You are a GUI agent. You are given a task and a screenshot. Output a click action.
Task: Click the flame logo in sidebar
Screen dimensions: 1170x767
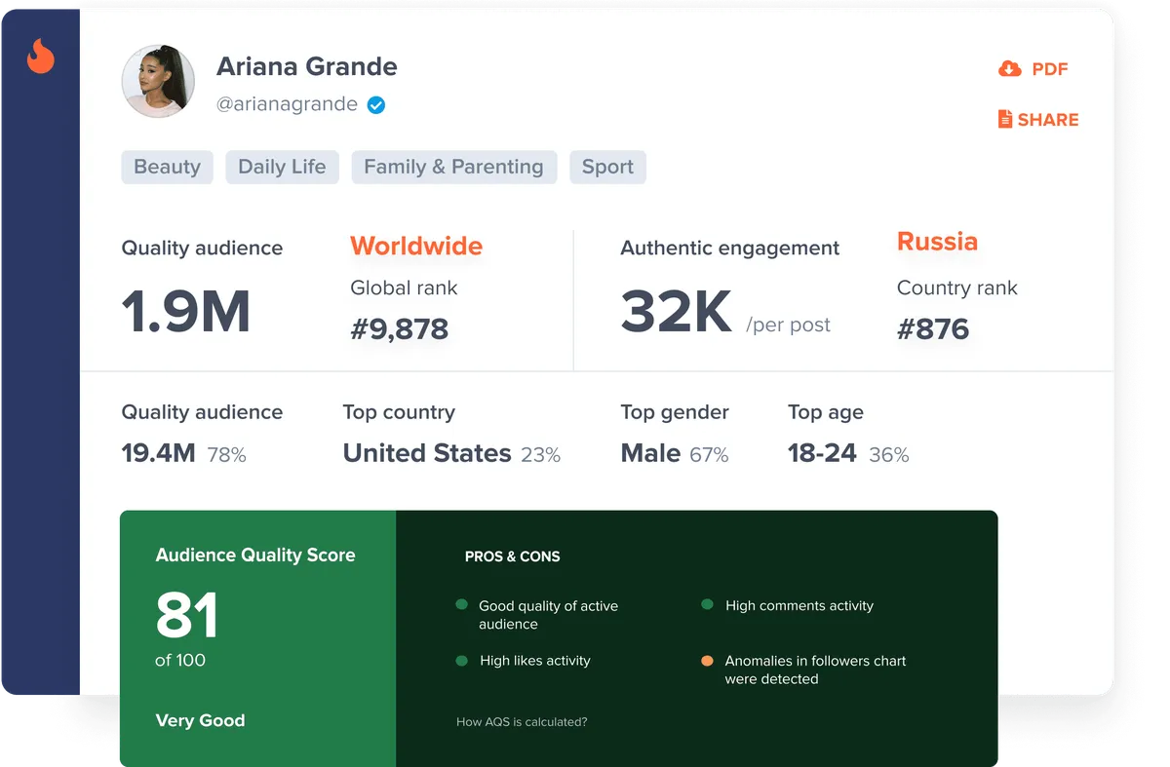coord(40,57)
